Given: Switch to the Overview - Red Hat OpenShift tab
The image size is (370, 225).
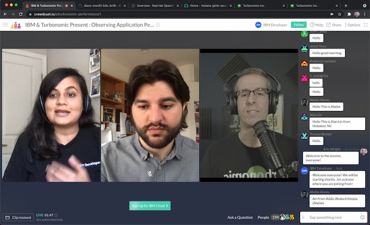Looking at the screenshot, I should point(156,5).
